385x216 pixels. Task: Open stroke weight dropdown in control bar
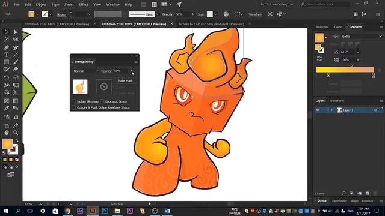[x=90, y=14]
